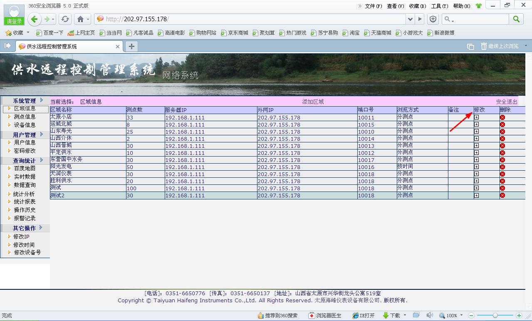Open 修改设备号 in the sidebar
The image size is (532, 321).
pos(27,252)
